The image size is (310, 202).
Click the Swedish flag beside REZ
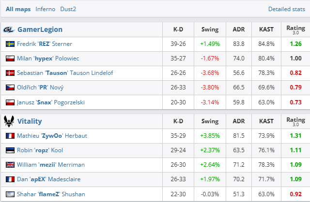coord(10,44)
